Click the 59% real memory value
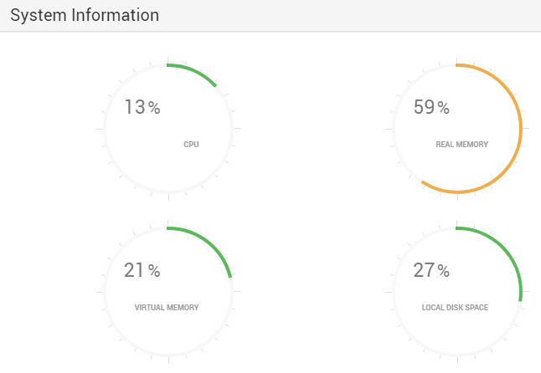Viewport: 541px width, 373px height. (x=431, y=107)
